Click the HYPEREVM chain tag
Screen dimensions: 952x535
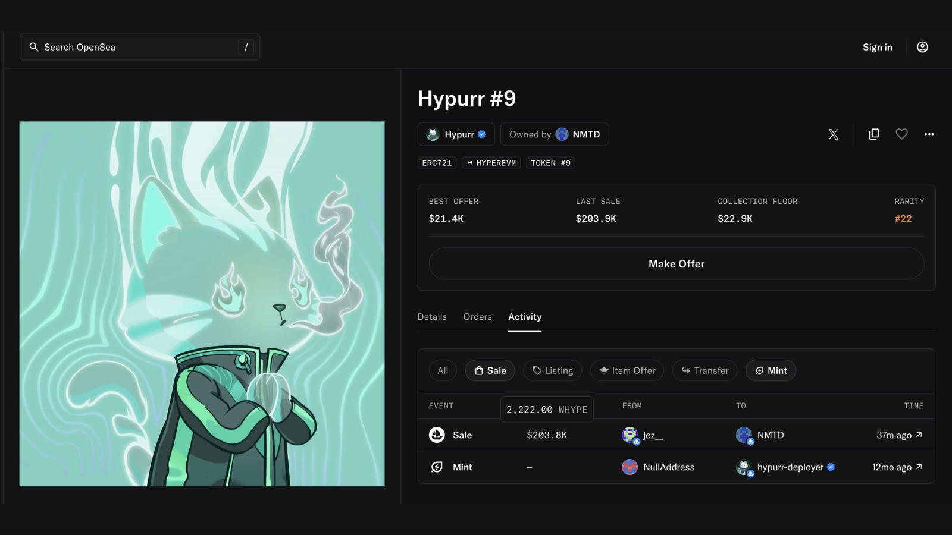(x=491, y=163)
